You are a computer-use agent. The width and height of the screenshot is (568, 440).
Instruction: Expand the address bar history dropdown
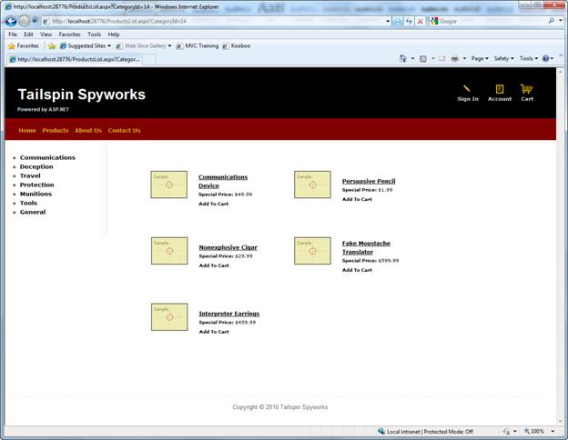pyautogui.click(x=388, y=21)
